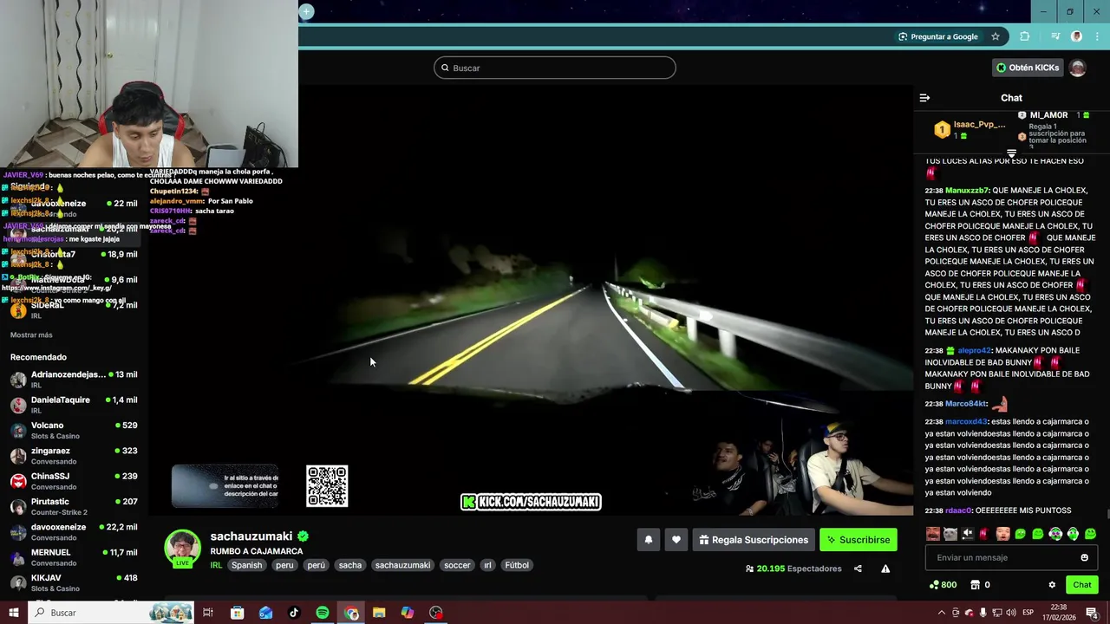This screenshot has height=624, width=1110.
Task: Click the soccer tag
Action: (457, 565)
